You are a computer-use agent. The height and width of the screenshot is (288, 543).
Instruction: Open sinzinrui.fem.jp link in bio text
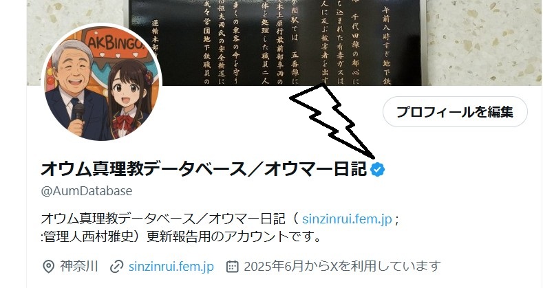pos(347,219)
